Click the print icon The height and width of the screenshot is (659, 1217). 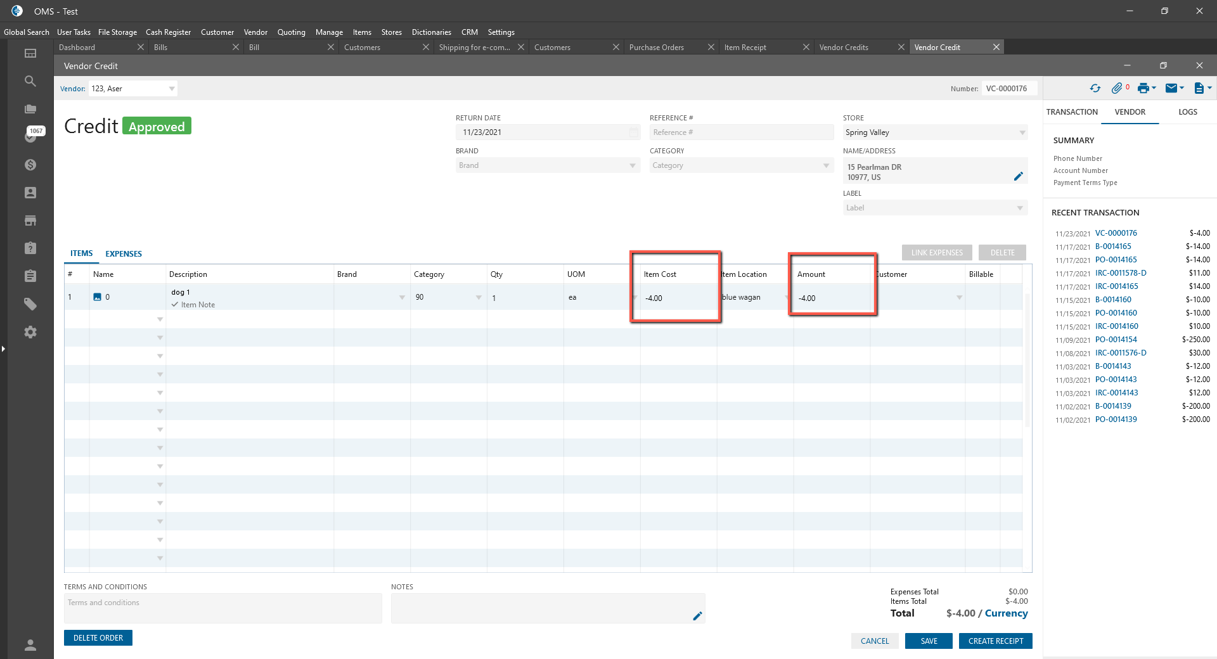click(x=1143, y=89)
